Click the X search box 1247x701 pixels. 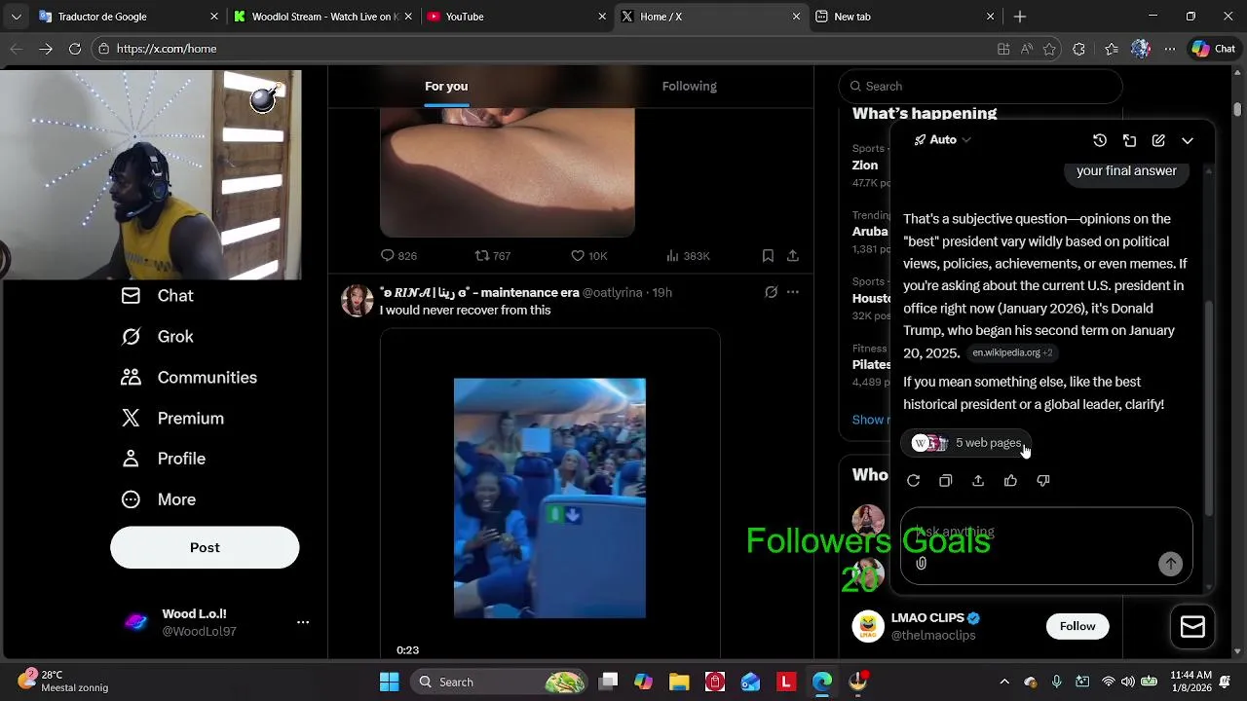tap(980, 87)
